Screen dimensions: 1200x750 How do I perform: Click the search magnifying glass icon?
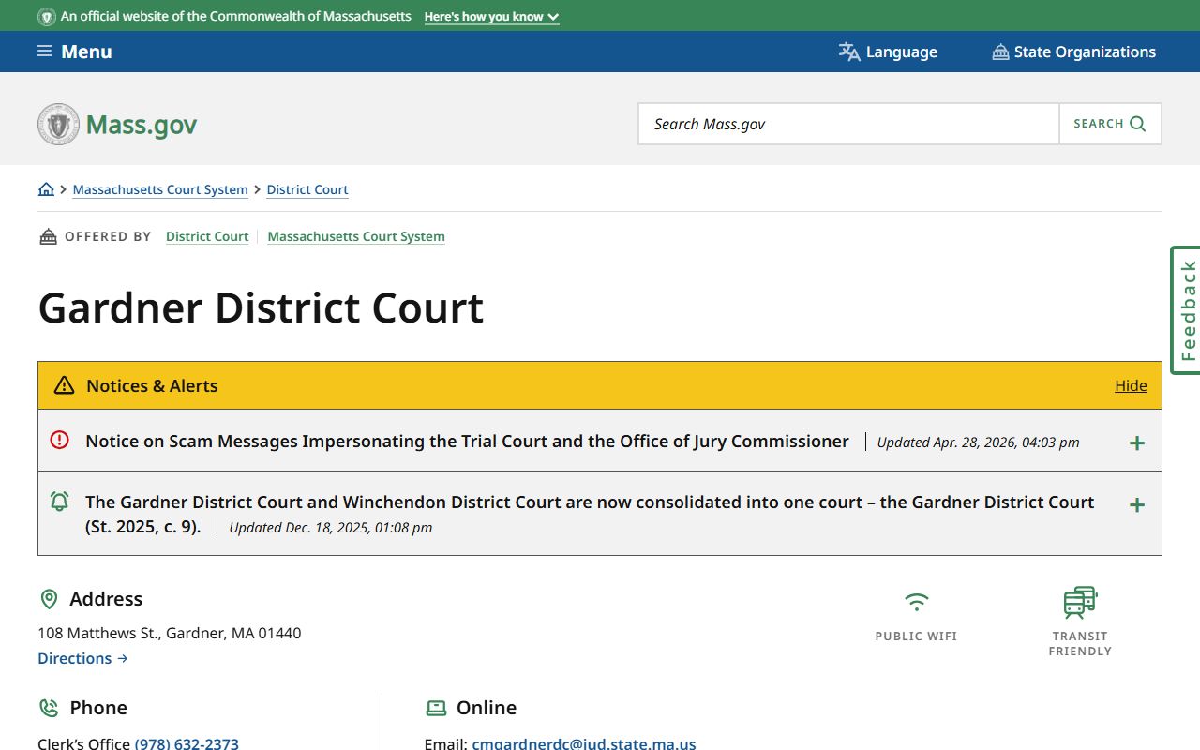click(1138, 124)
